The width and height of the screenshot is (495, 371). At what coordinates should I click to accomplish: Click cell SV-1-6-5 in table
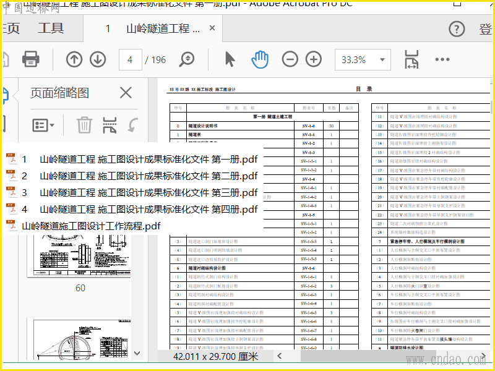309,313
